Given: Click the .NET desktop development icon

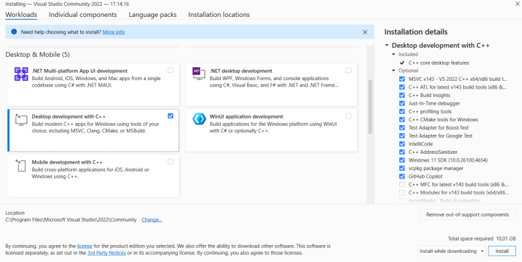Looking at the screenshot, I should click(199, 74).
